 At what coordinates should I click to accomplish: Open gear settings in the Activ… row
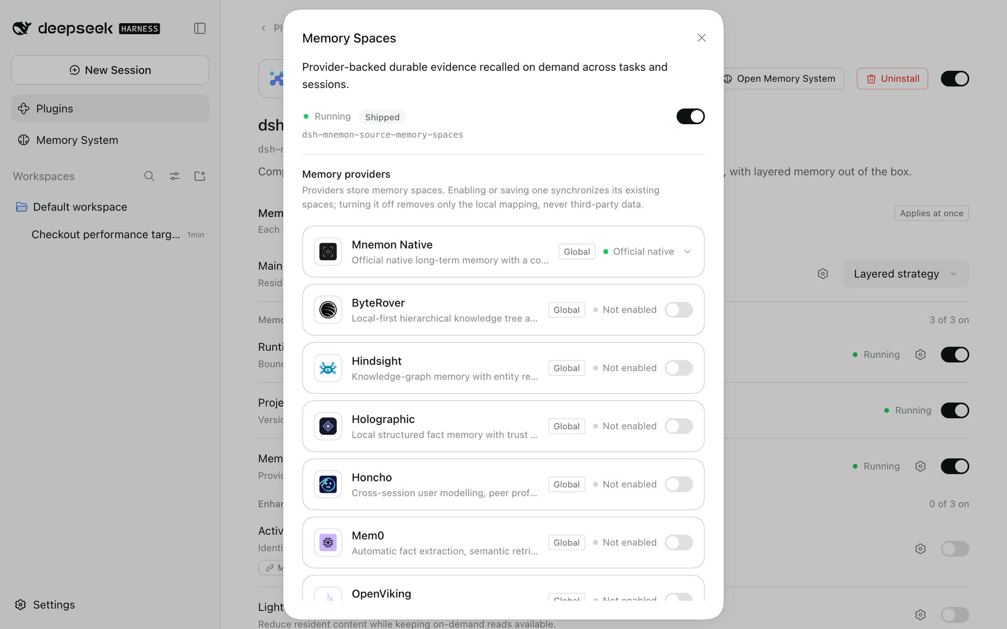(920, 549)
